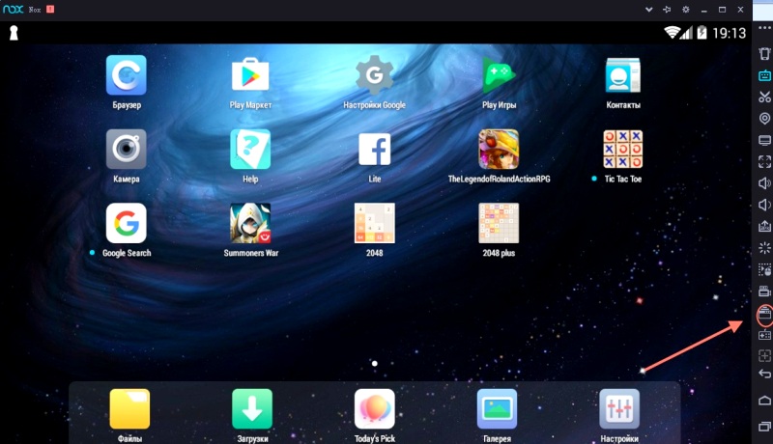Viewport: 773px width, 444px height.
Task: Open the macro recorder sidebar icon
Action: tap(764, 269)
